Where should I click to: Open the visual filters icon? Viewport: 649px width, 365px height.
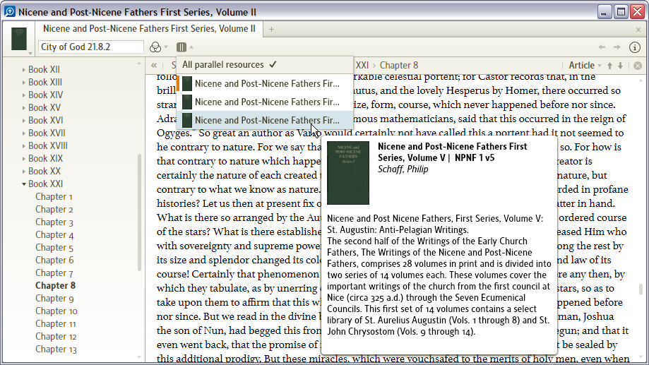(x=155, y=47)
